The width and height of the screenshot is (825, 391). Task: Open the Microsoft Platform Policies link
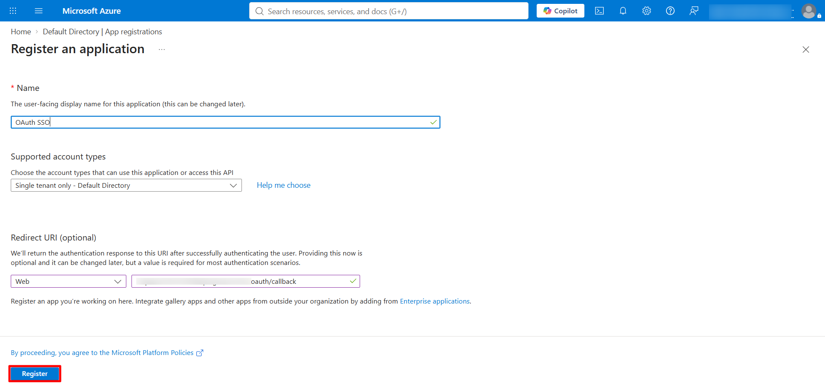click(x=107, y=353)
